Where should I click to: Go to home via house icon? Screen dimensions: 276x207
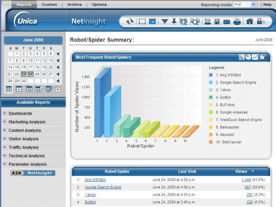[250, 21]
